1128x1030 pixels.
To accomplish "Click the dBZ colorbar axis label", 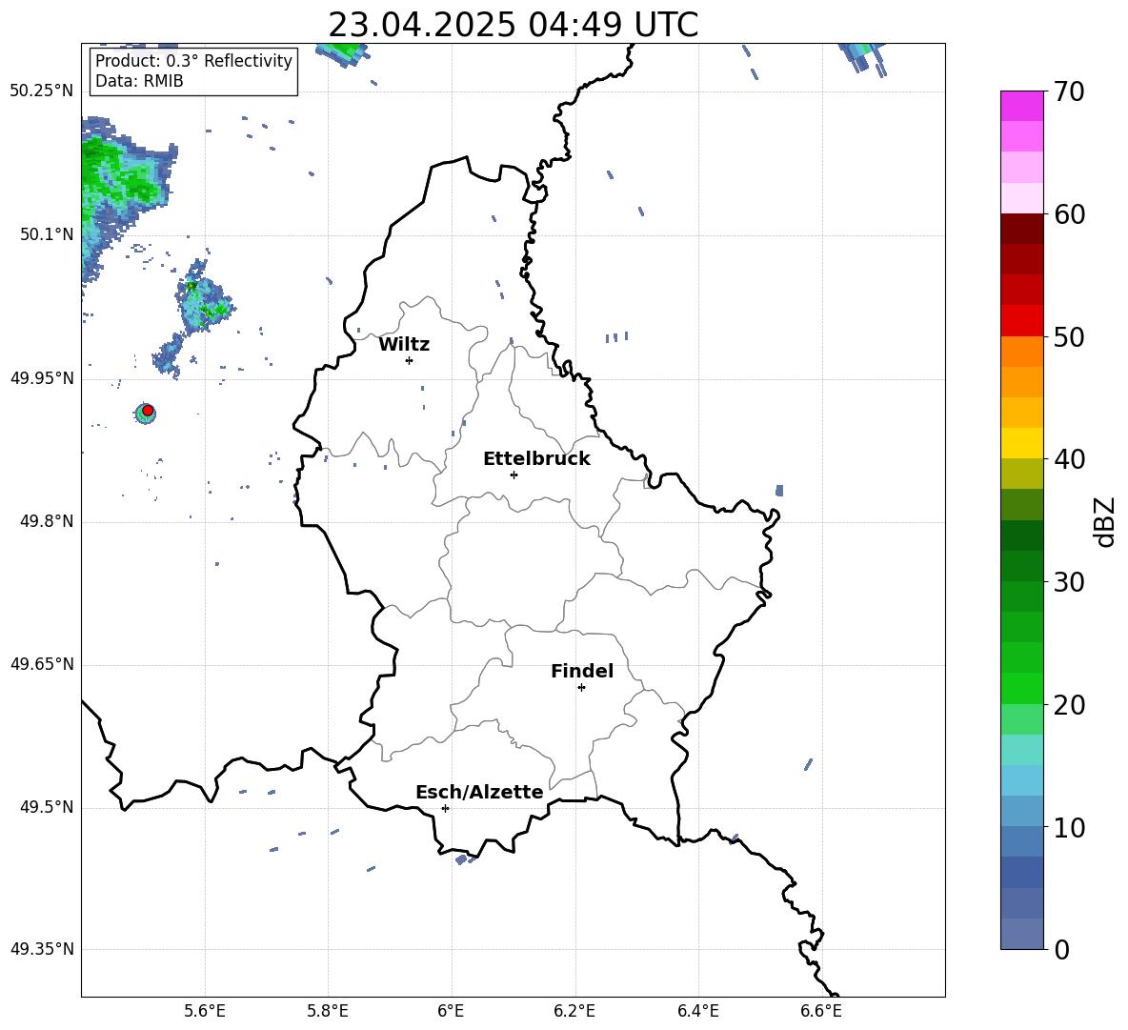I will (1103, 521).
